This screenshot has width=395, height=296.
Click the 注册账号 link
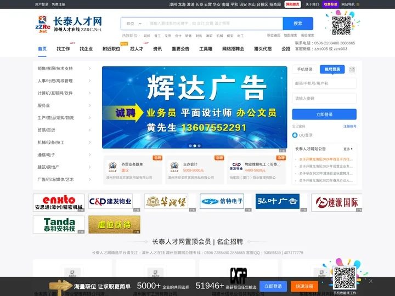click(x=350, y=127)
